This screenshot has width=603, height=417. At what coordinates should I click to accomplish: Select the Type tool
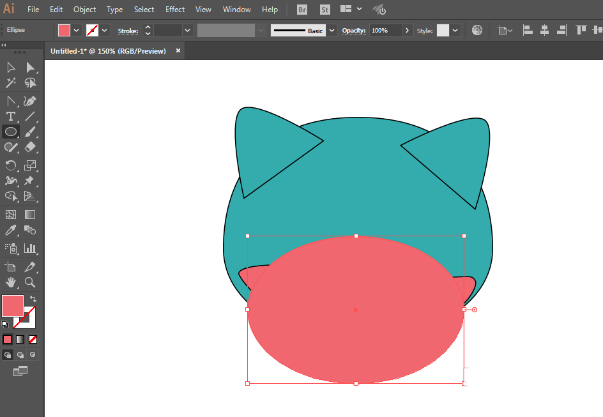click(x=11, y=116)
